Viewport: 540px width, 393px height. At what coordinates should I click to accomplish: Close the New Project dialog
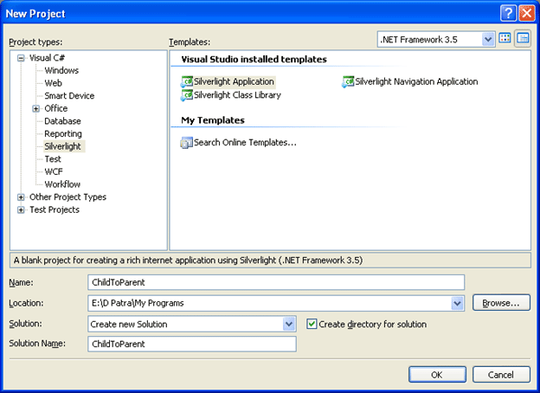coord(527,14)
